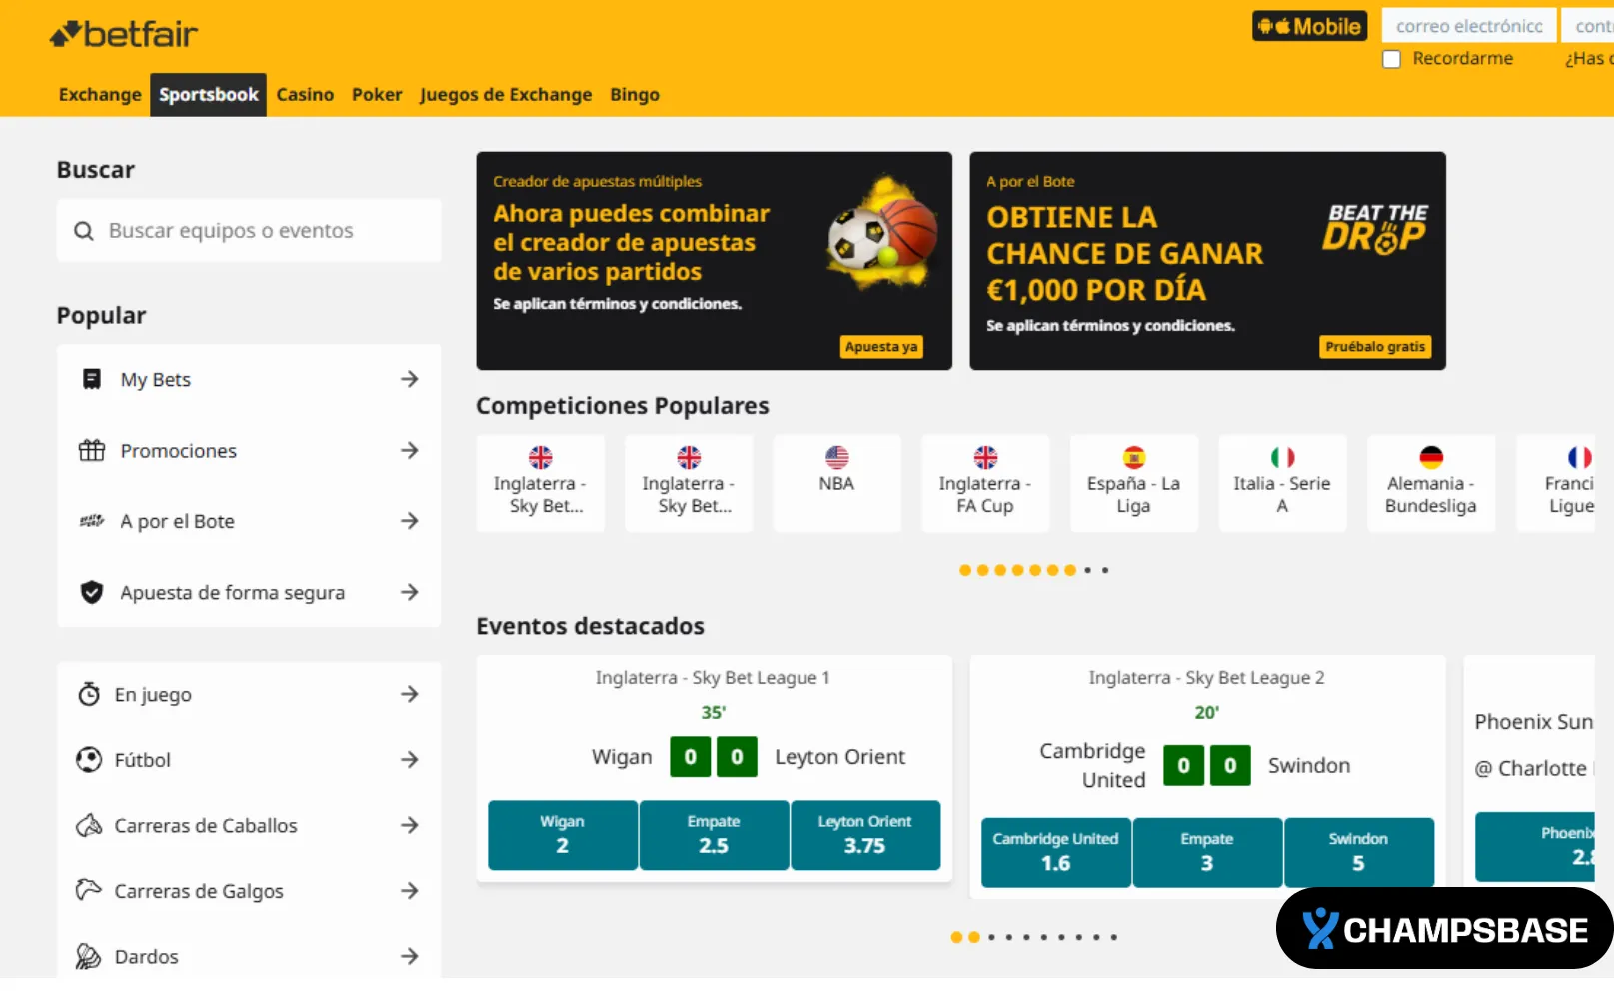The height and width of the screenshot is (992, 1614).
Task: Open the Poker section
Action: coord(377,94)
